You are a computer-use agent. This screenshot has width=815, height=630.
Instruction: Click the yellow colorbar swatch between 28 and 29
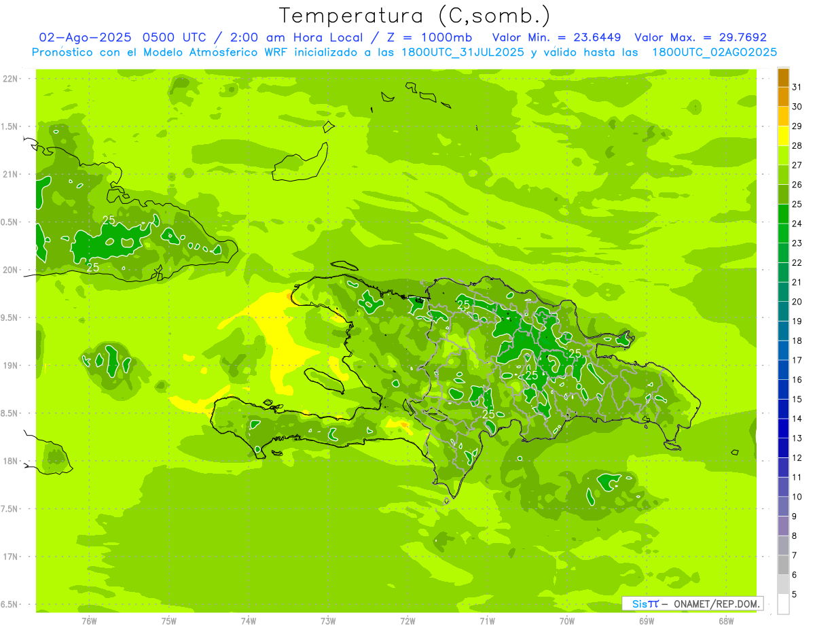click(783, 136)
